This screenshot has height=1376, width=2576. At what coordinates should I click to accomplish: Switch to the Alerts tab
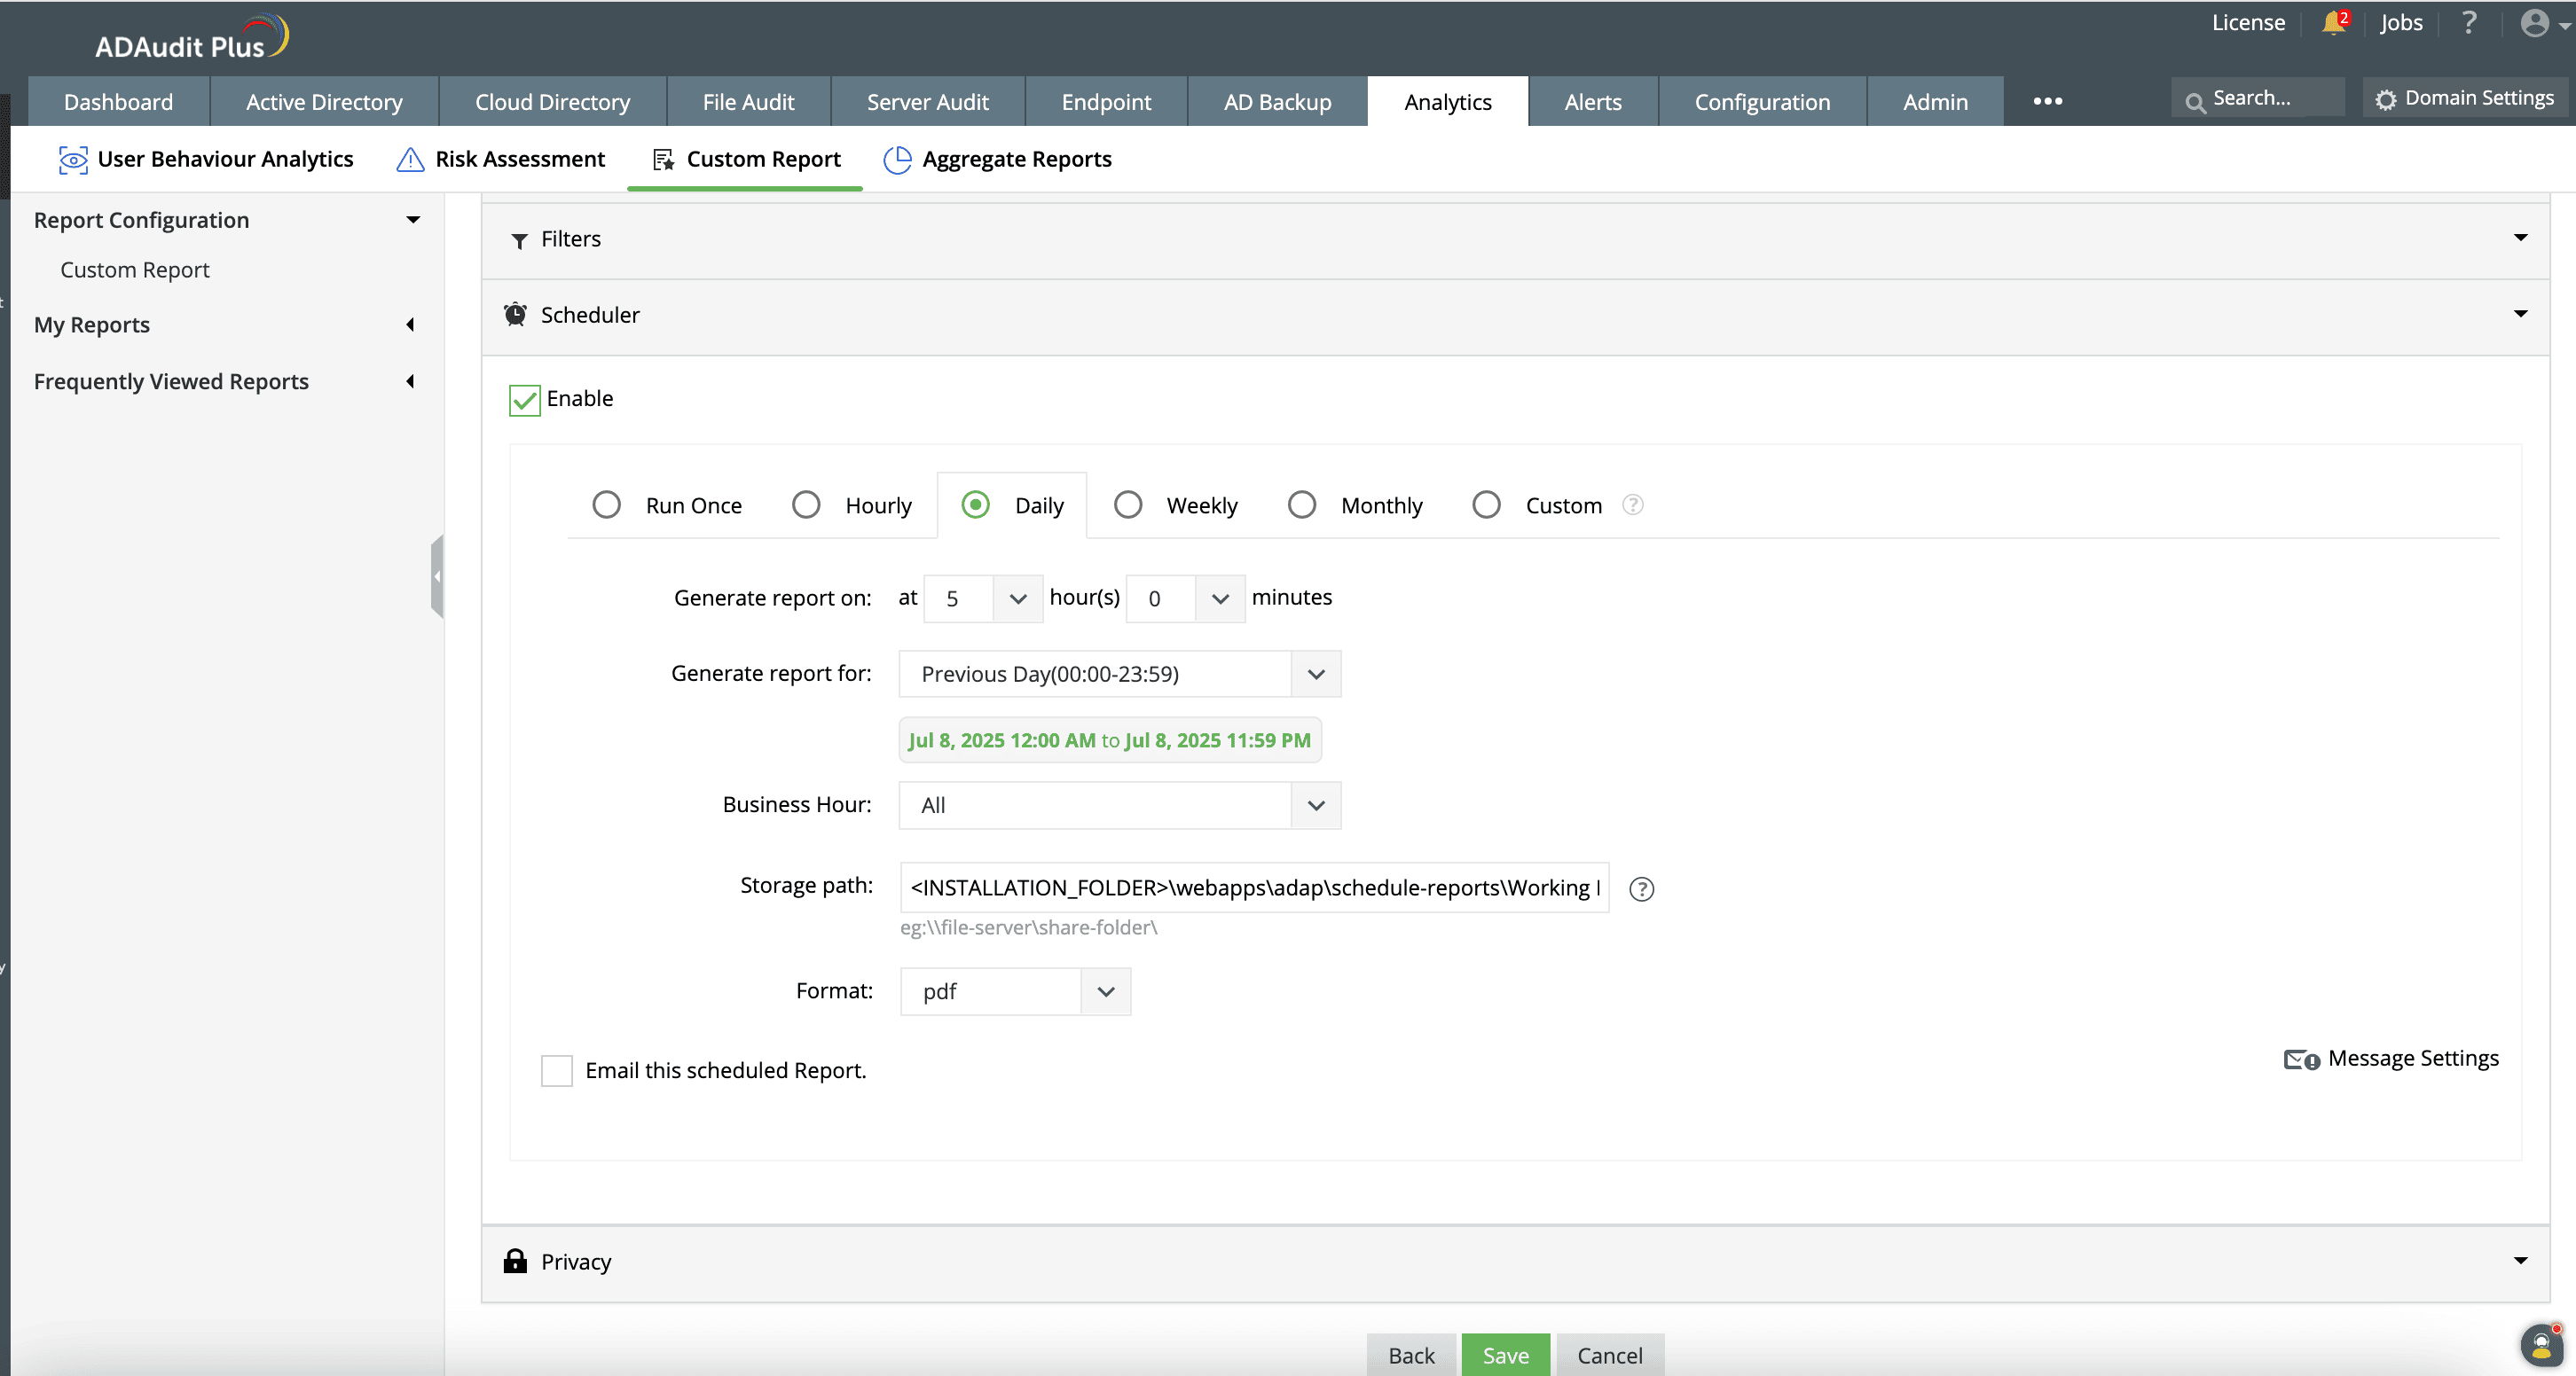tap(1592, 102)
